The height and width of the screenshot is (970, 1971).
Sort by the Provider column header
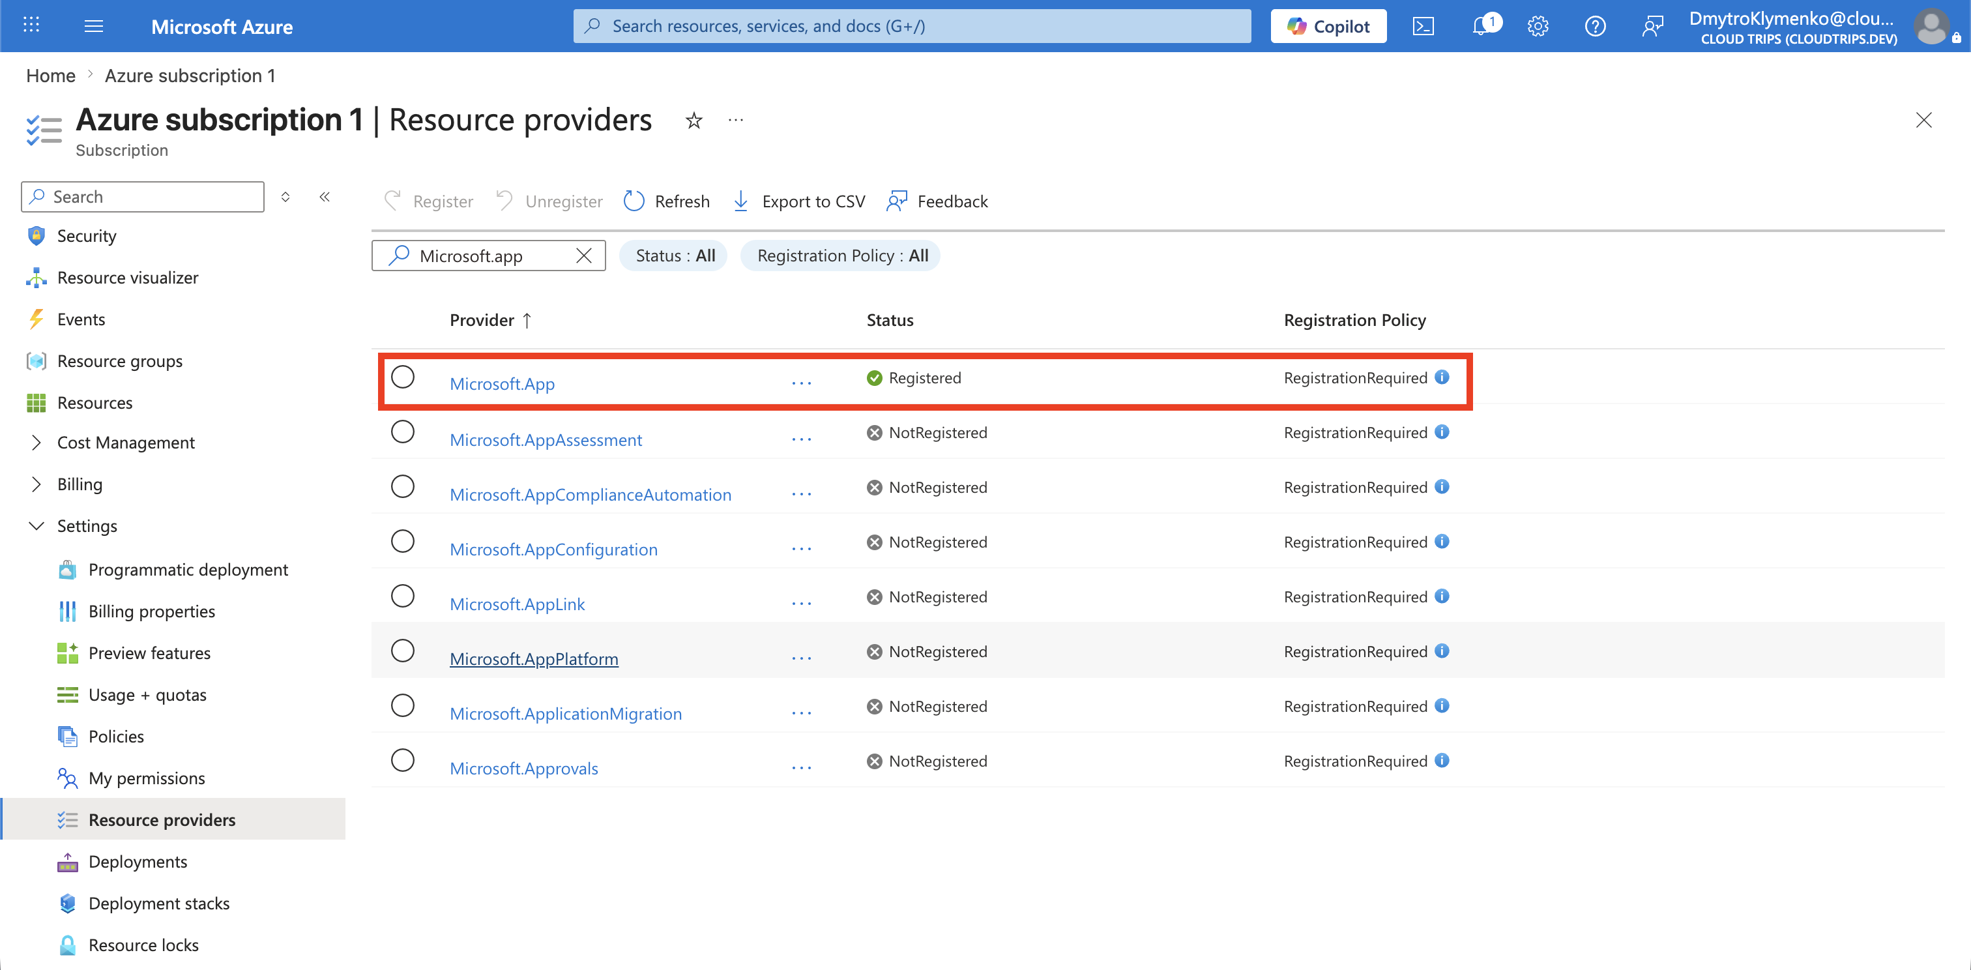(x=490, y=320)
